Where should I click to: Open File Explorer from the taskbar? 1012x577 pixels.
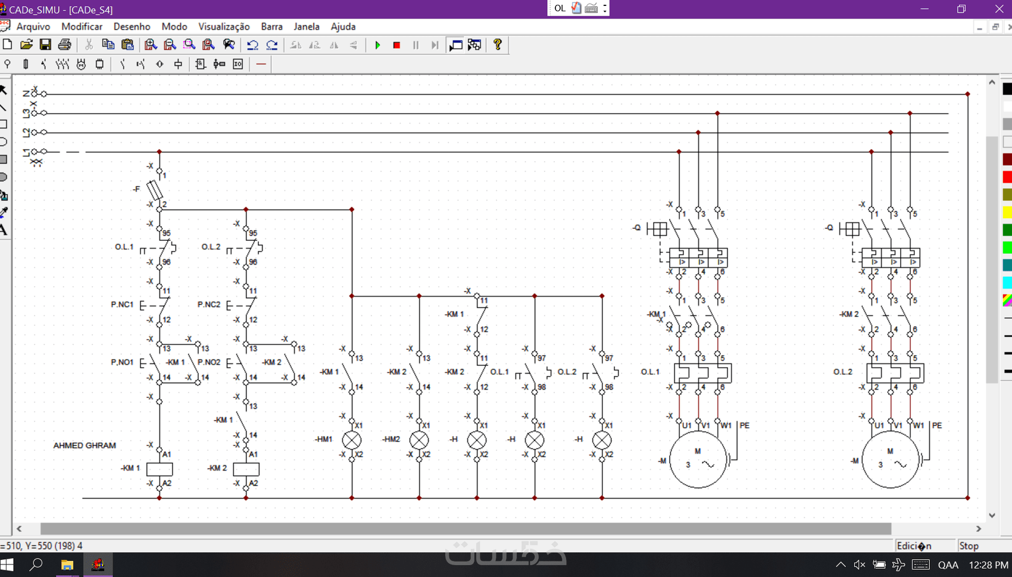point(67,565)
